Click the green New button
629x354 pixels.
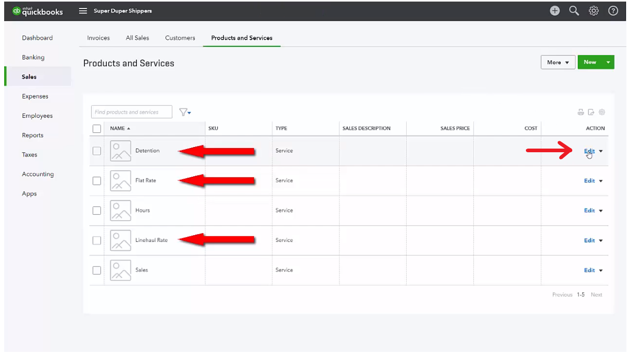590,62
